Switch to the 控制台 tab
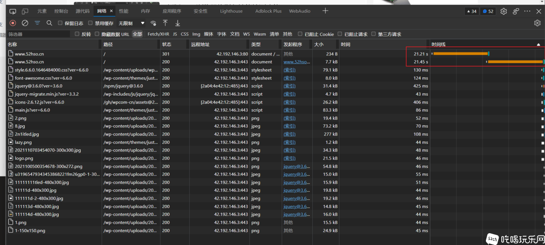This screenshot has height=245, width=545. click(x=61, y=11)
